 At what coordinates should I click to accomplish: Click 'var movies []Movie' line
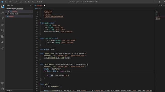[x=48, y=49]
